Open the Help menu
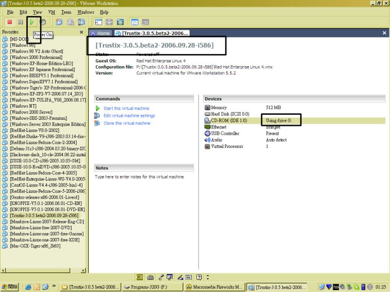The image size is (390, 292). [104, 12]
